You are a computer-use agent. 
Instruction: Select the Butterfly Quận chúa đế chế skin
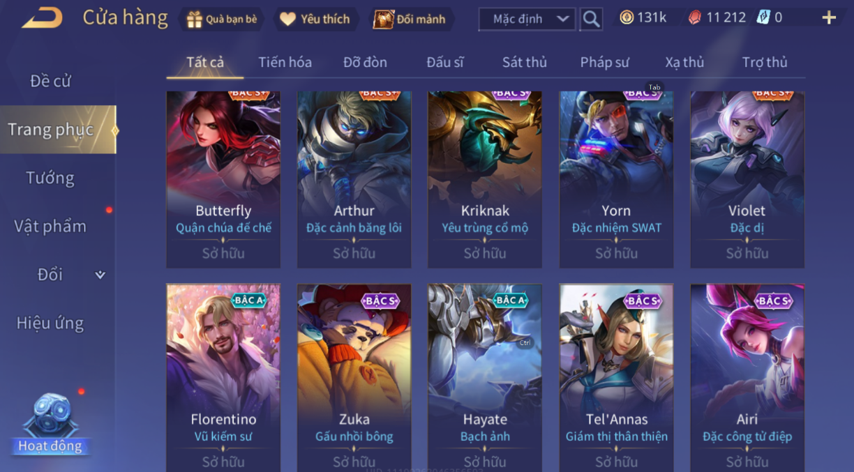223,180
